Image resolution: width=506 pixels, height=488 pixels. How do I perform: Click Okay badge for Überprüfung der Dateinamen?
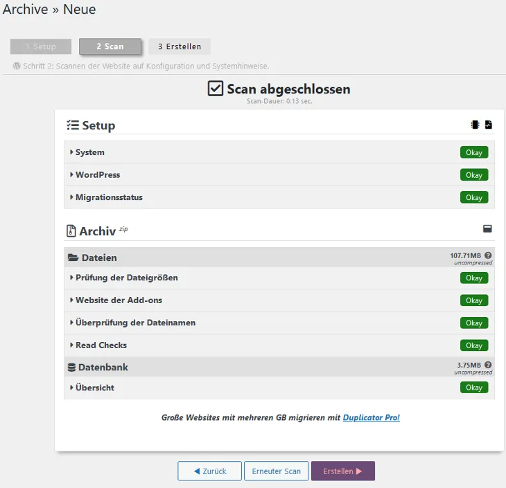click(x=474, y=323)
